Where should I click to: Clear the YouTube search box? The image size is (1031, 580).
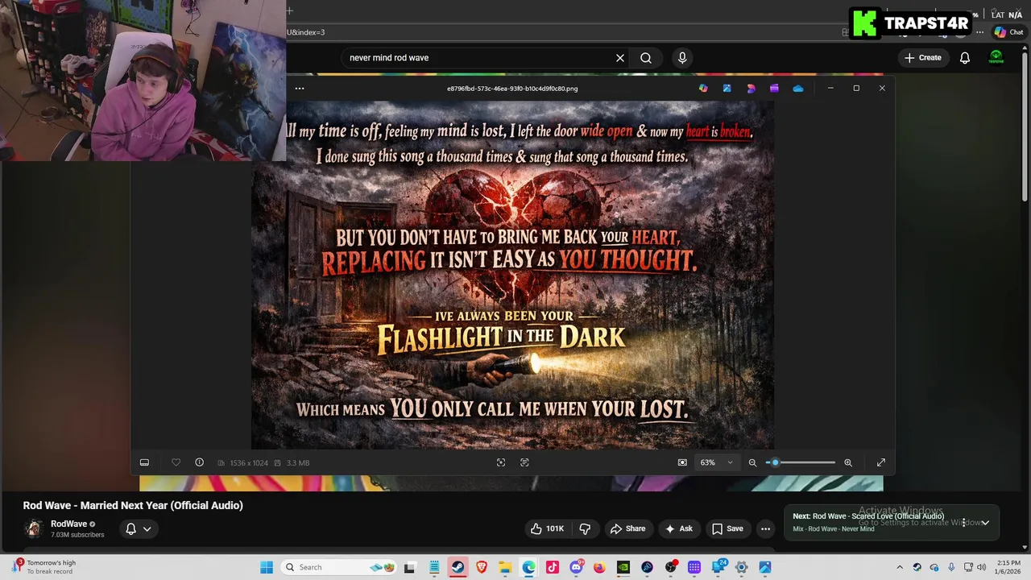coord(620,58)
